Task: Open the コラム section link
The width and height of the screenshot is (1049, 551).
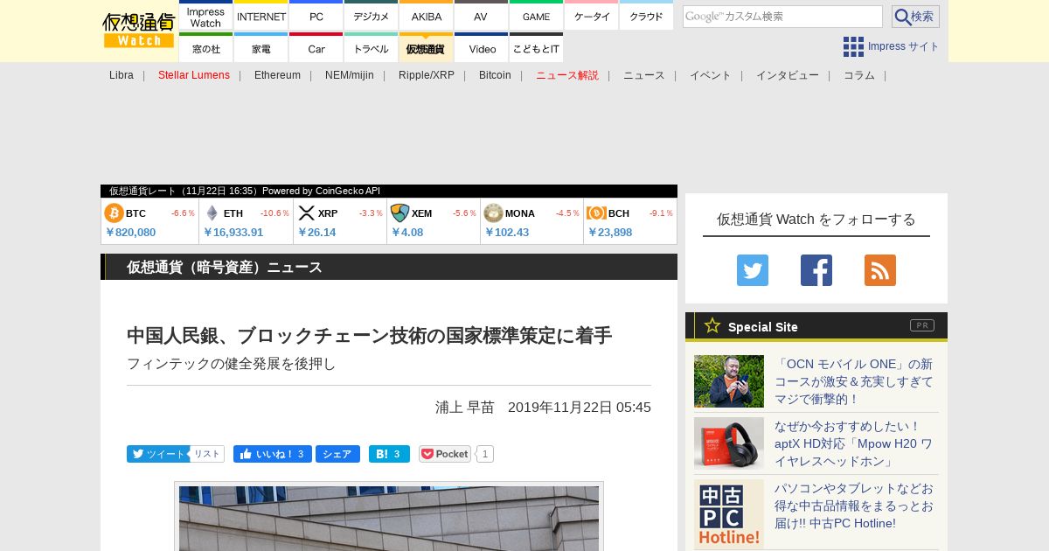Action: 859,75
